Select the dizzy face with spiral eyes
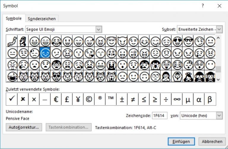The width and height of the screenshot is (228, 149). click(x=199, y=65)
